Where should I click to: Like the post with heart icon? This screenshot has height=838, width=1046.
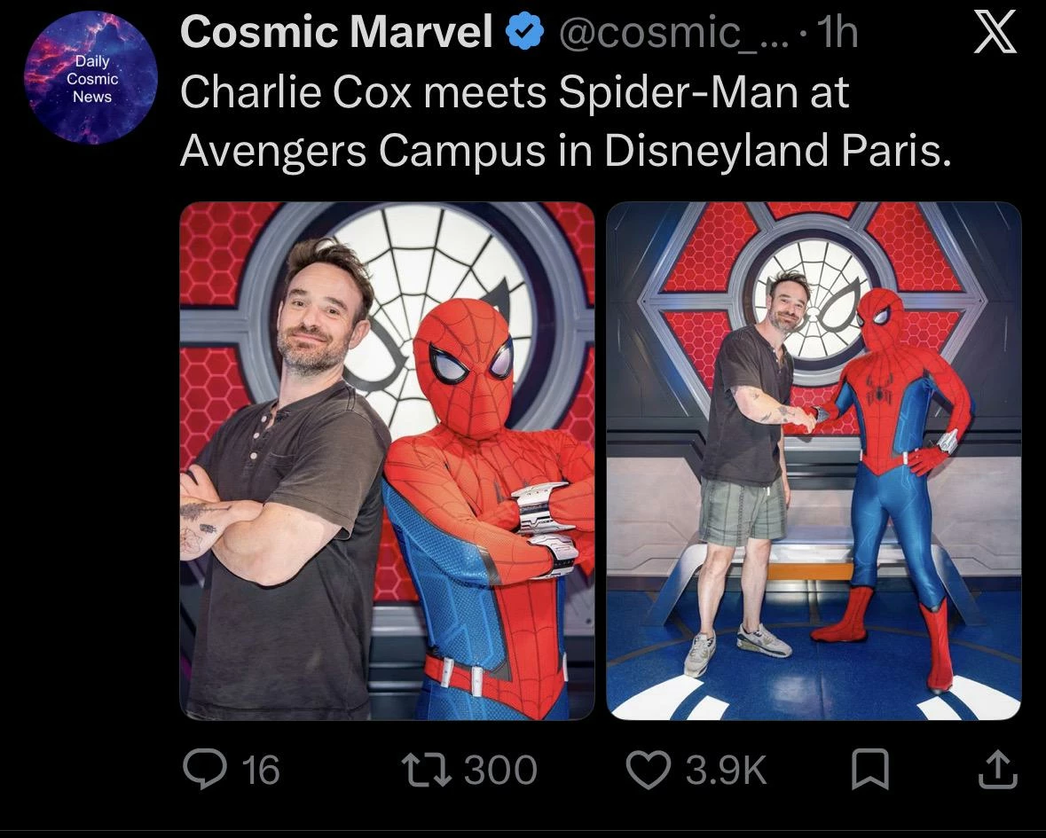(649, 770)
